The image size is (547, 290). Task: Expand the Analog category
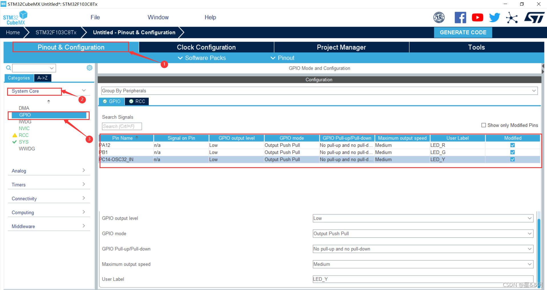point(49,171)
